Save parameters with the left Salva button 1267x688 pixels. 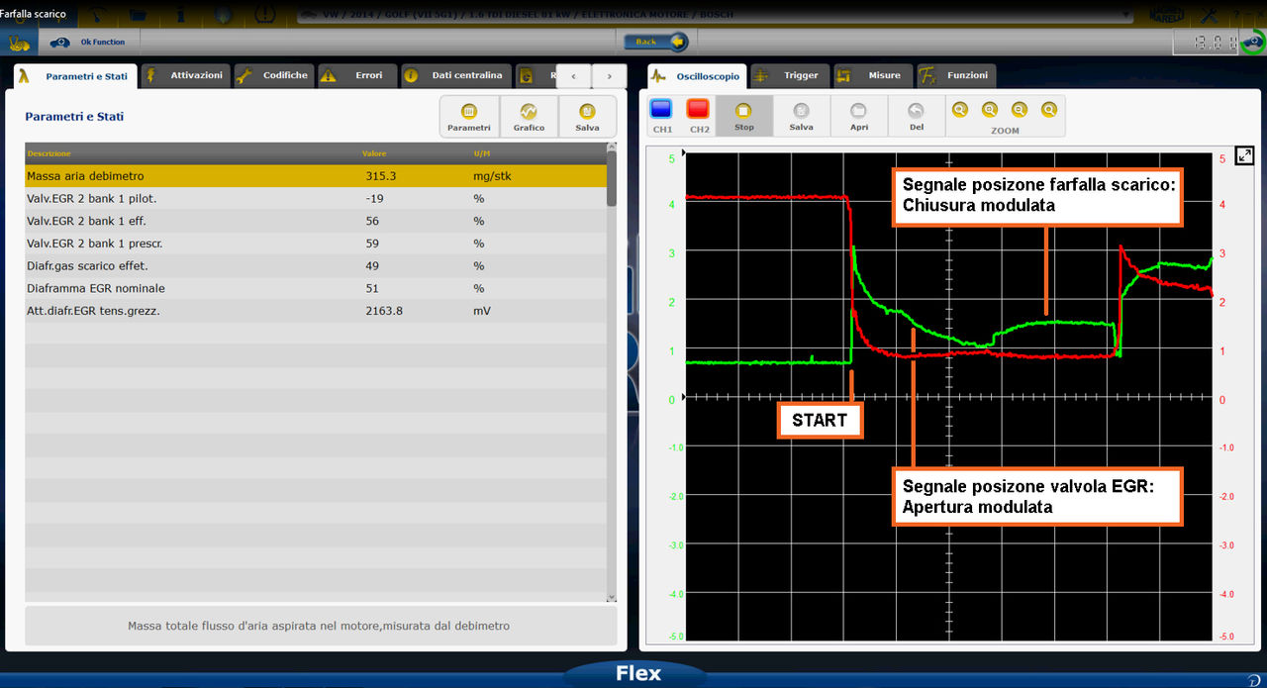pyautogui.click(x=587, y=116)
